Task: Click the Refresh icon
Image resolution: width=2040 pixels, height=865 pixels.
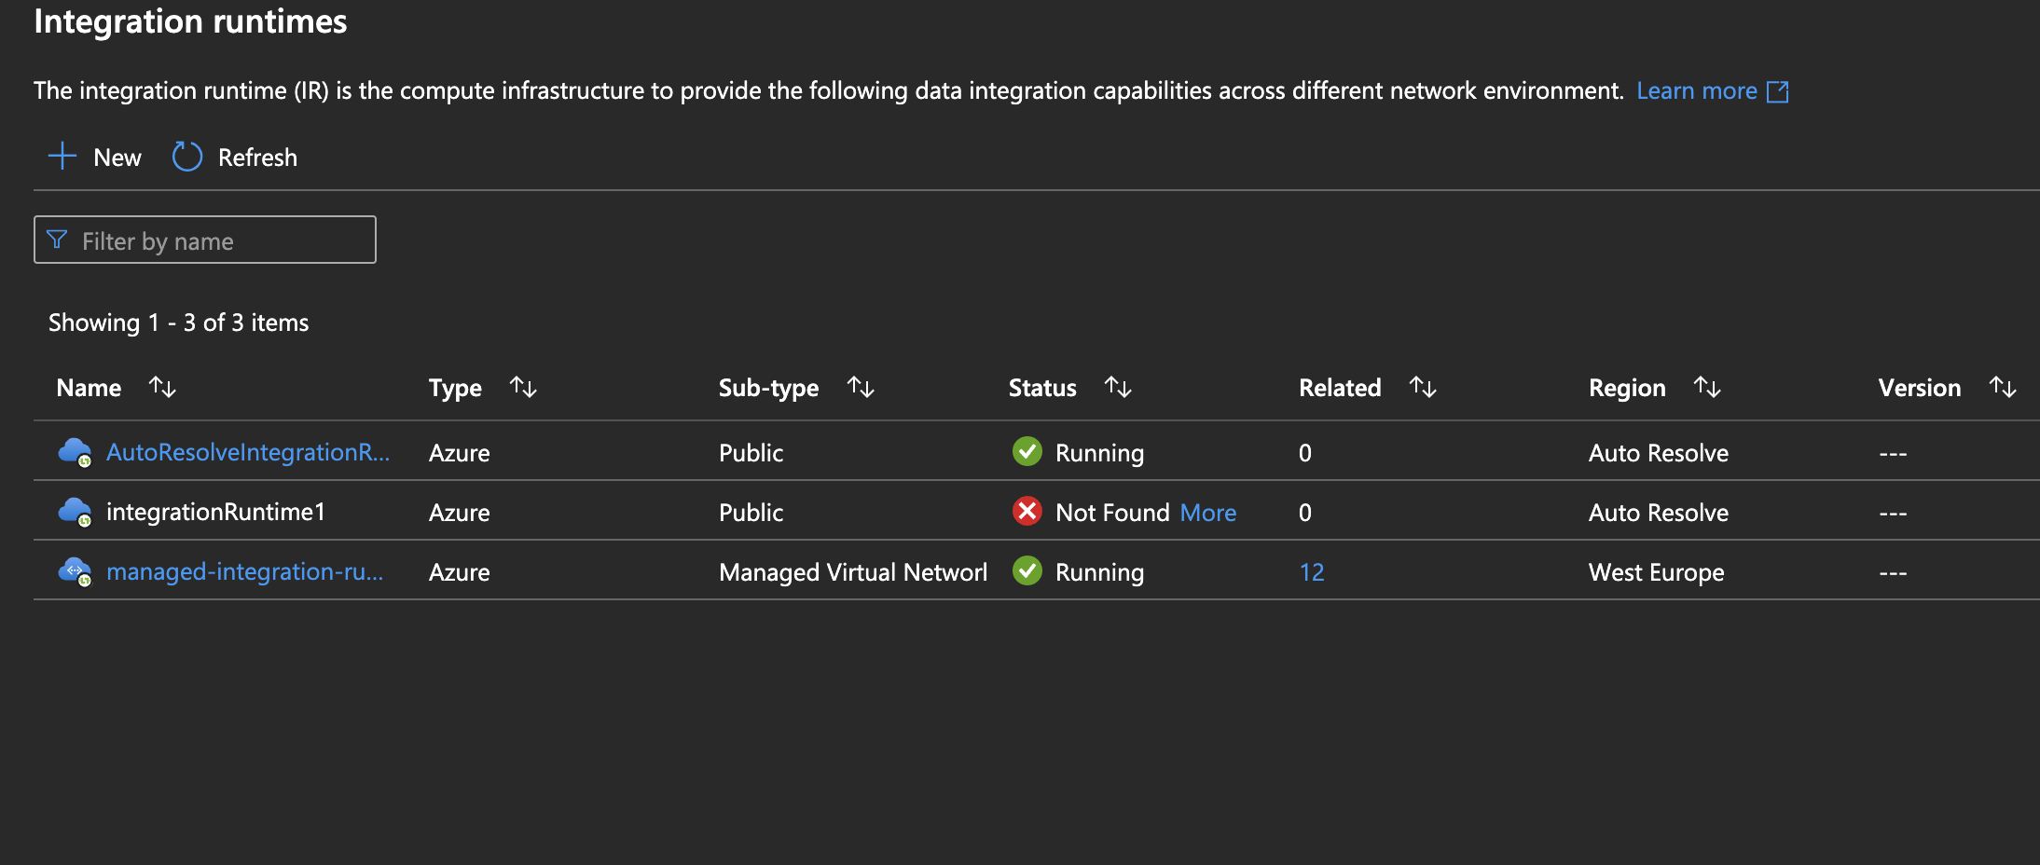Action: (186, 157)
